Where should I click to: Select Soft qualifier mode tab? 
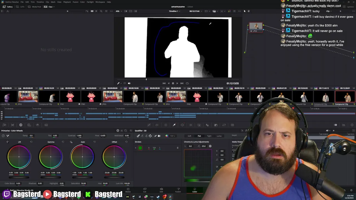[189, 136]
